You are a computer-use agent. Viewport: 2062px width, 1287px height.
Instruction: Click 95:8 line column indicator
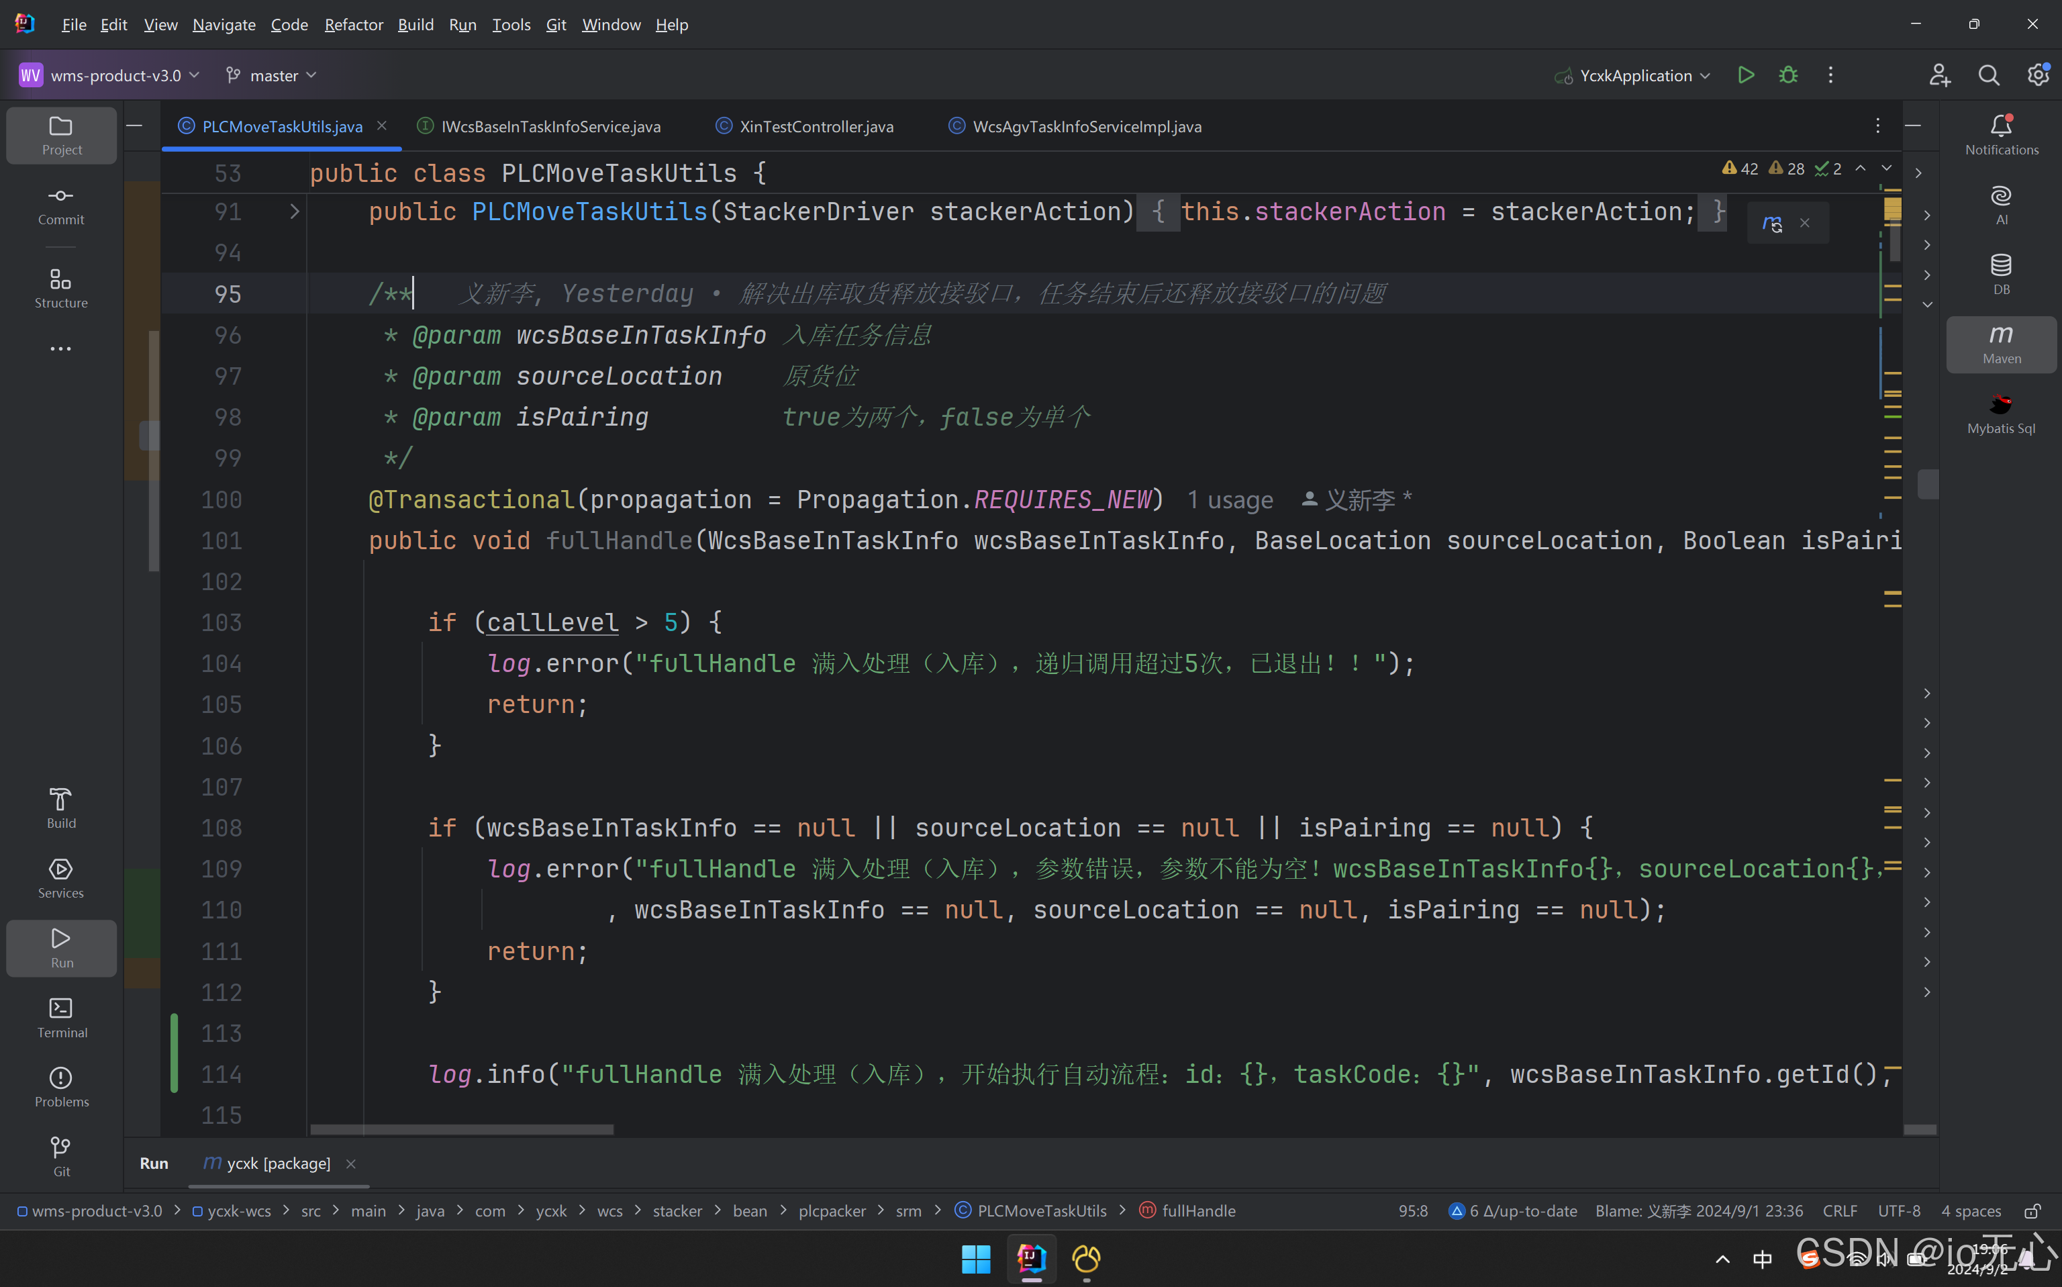1413,1210
